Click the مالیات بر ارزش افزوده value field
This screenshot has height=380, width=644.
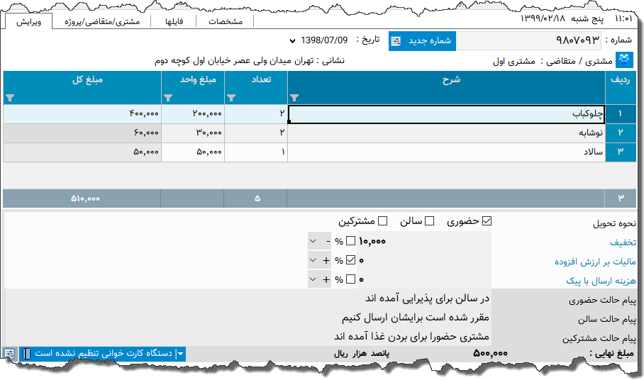coord(424,260)
